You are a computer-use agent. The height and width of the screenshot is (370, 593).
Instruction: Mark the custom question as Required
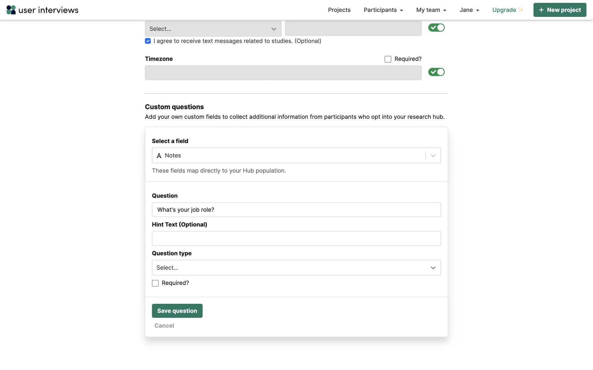click(155, 283)
